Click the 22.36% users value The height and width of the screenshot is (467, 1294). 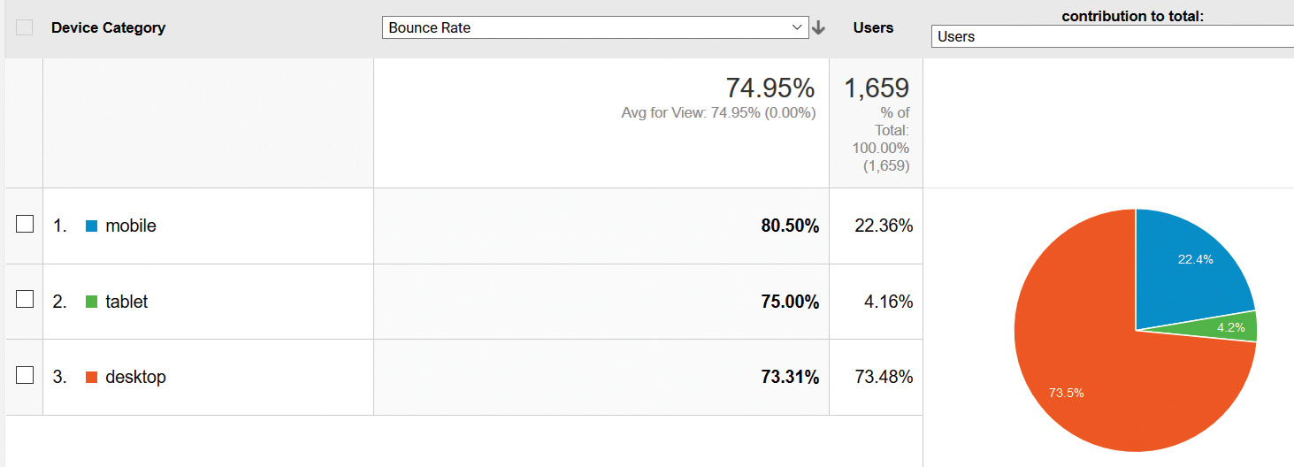point(884,226)
